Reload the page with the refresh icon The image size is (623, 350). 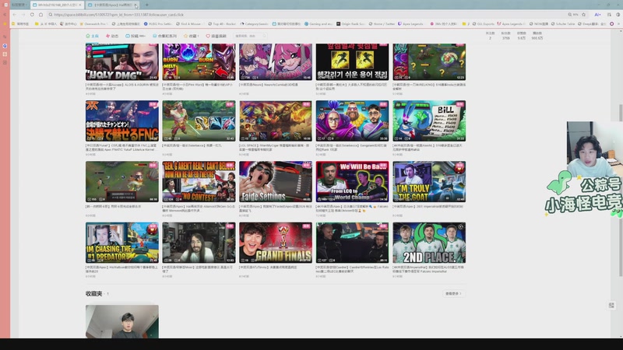click(x=32, y=15)
